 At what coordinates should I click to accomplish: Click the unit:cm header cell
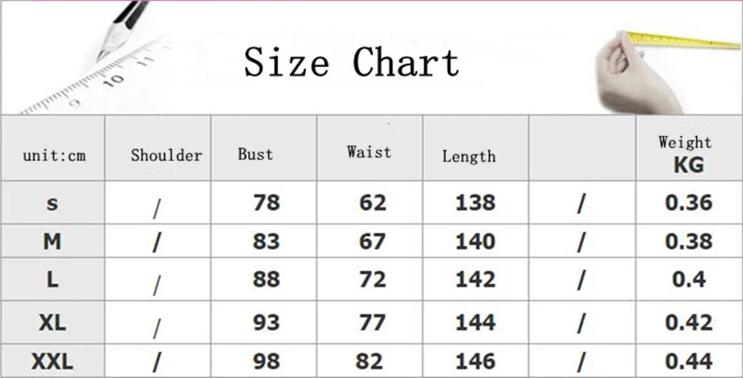point(54,155)
